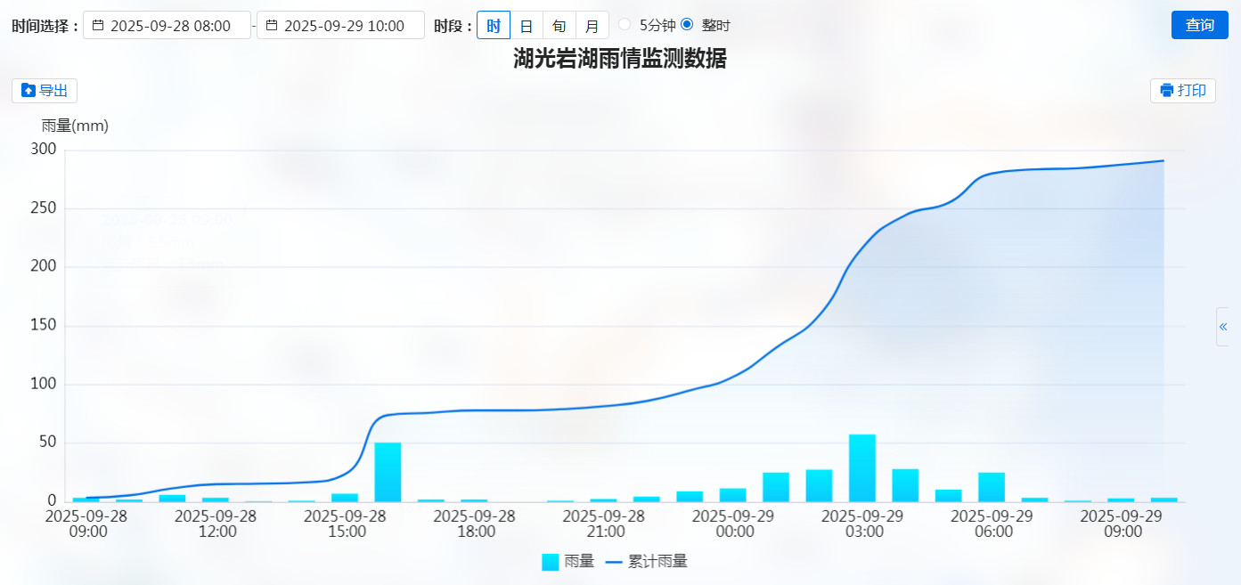Select the 5分钟 radio option
Viewport: 1241px width, 585px height.
click(x=625, y=25)
